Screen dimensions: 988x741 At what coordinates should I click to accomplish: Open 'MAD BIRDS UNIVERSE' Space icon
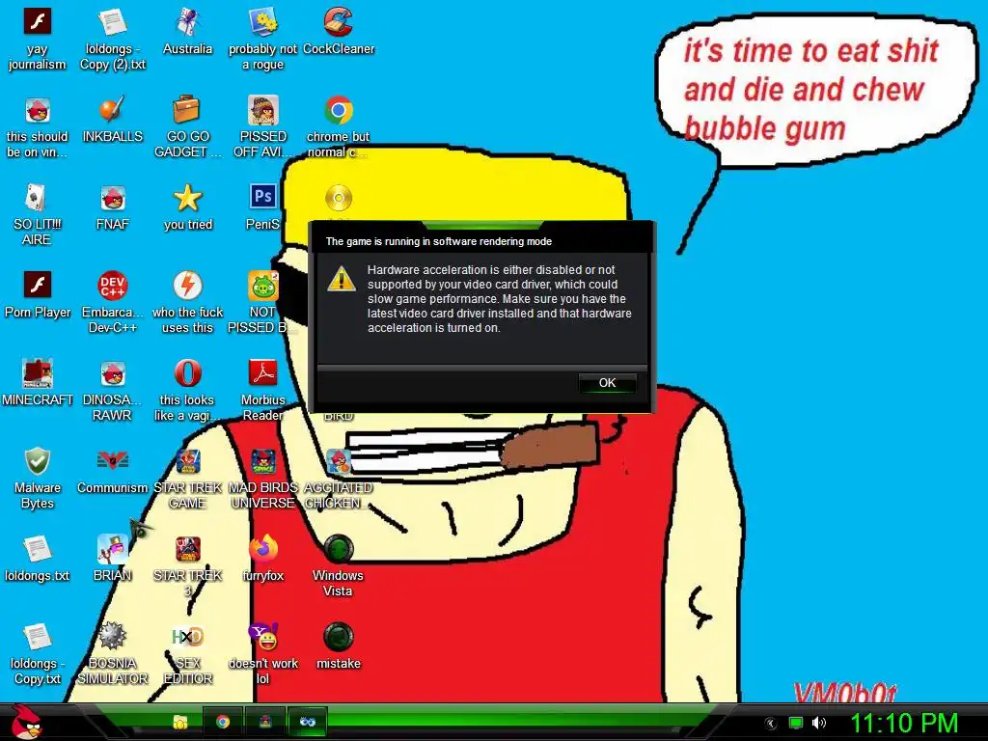pos(262,461)
